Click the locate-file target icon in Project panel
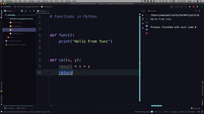This screenshot has height=114, width=204. [22, 11]
